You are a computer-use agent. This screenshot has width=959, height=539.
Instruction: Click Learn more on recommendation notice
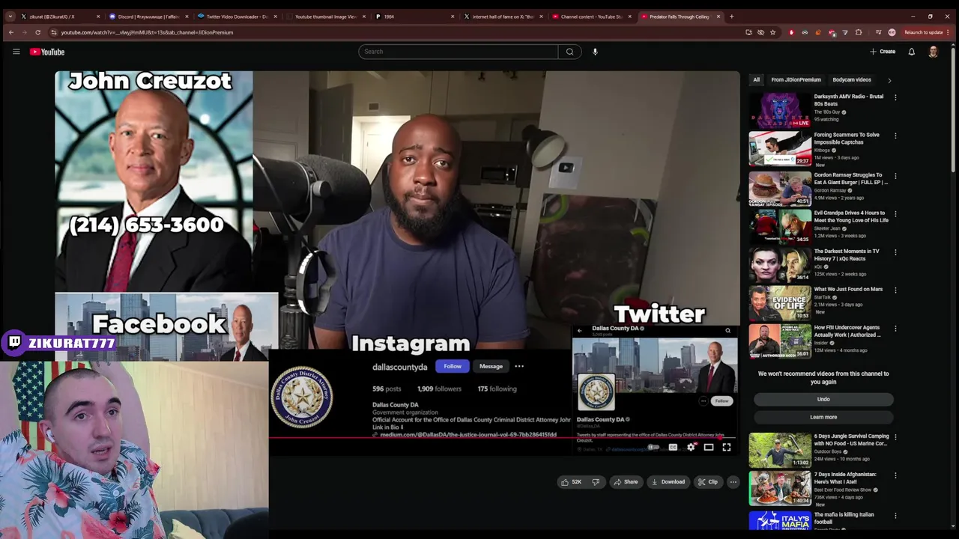click(823, 417)
